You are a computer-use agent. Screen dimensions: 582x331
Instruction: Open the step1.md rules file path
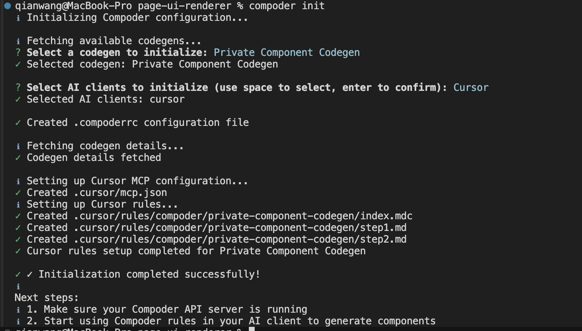[x=240, y=228]
